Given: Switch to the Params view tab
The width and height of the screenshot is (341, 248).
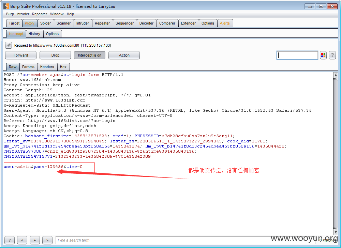Looking at the screenshot, I should pyautogui.click(x=28, y=67).
